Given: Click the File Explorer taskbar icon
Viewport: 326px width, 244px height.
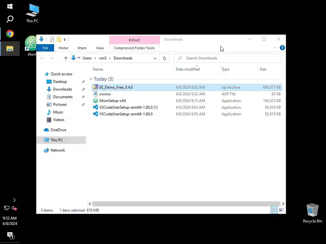Looking at the screenshot, I should coord(10,49).
